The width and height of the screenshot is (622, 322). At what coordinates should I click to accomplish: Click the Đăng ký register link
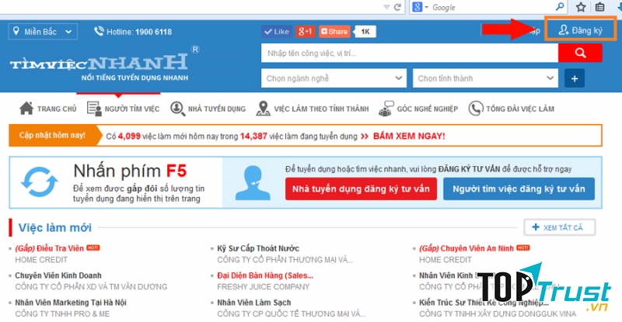[x=581, y=30]
